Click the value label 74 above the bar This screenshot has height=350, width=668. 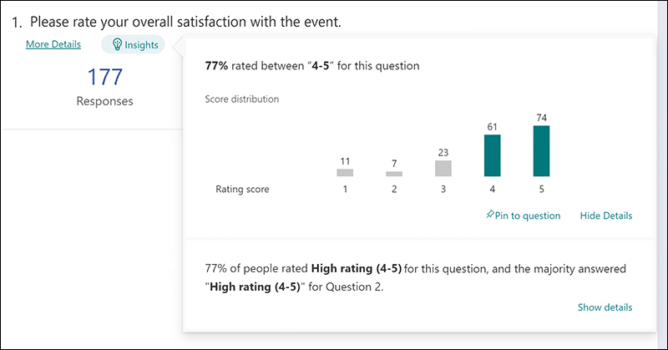[x=541, y=118]
